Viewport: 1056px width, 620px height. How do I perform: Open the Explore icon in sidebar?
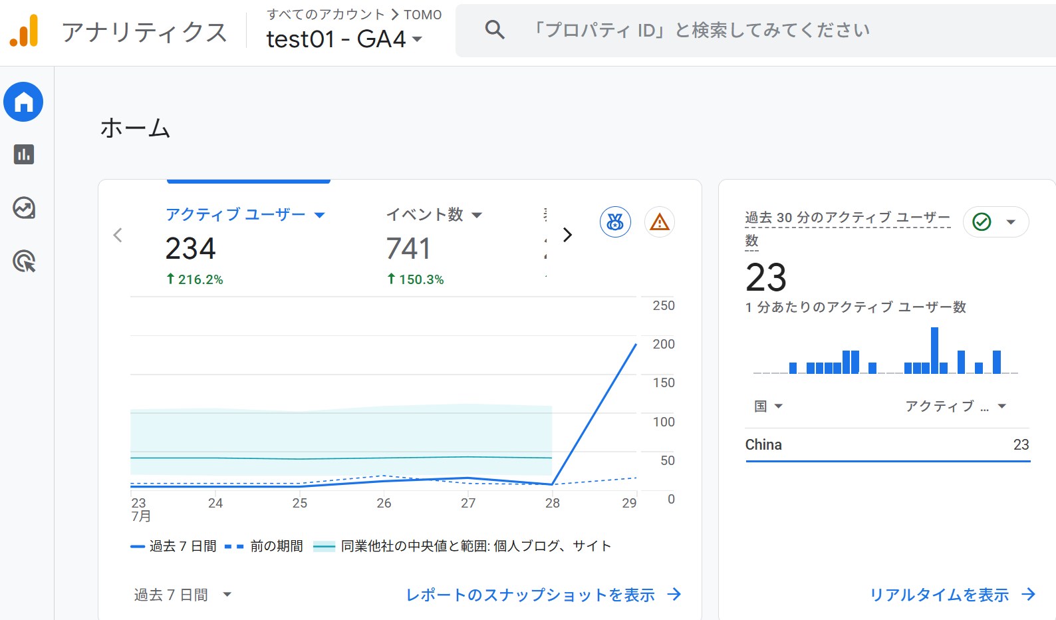pyautogui.click(x=24, y=208)
